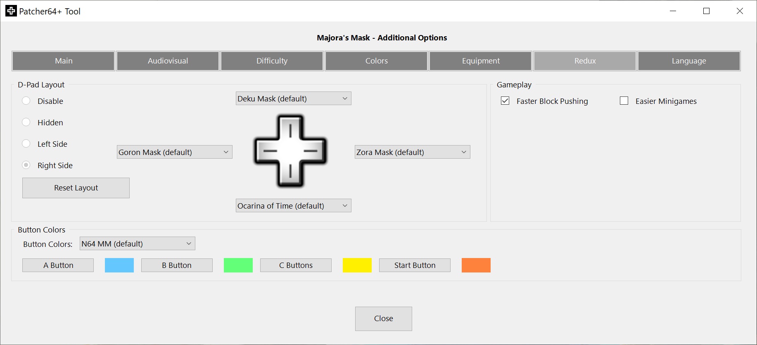Click the 'Gameplay' group label
Screen dimensions: 757x345
(514, 84)
